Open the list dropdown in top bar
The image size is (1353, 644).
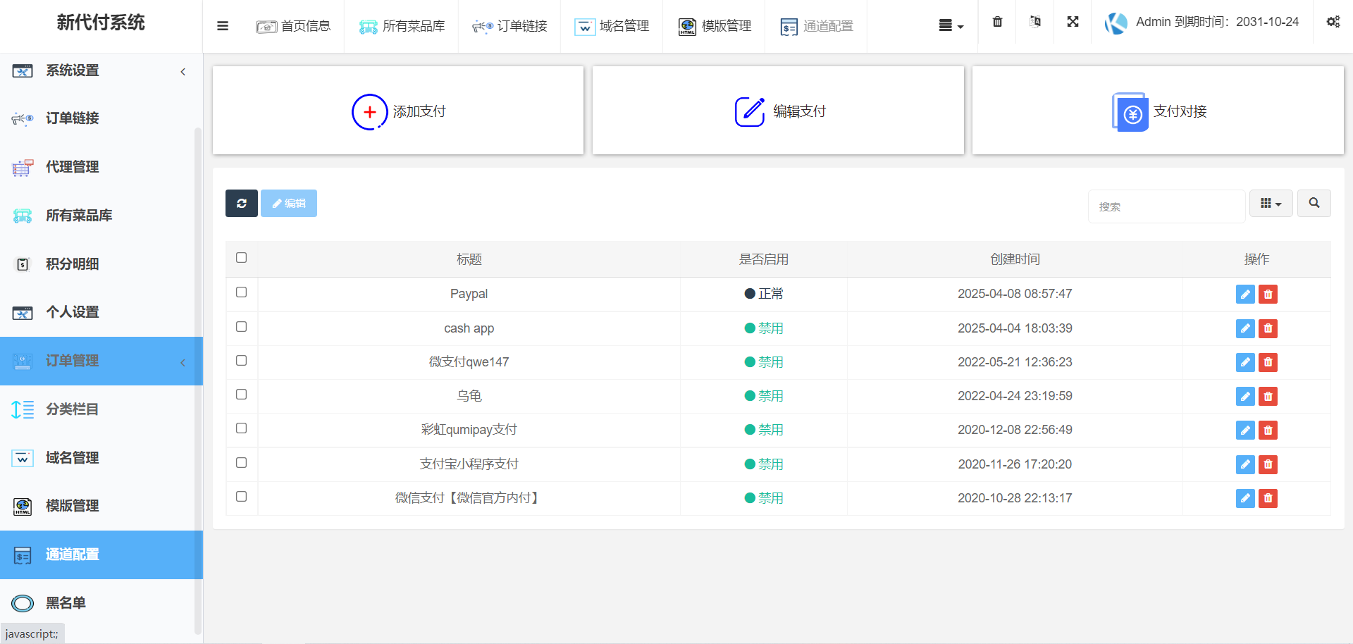(x=951, y=26)
